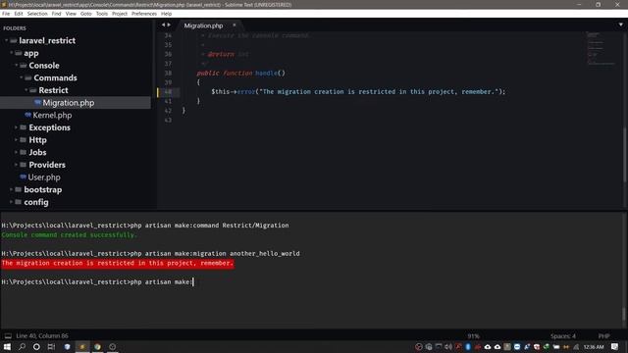Click the Http folder icon
Screen dimensions: 628x353
tap(24, 139)
